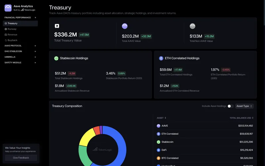Screen dimensions: 265x166
Task: Expand the GHO Stablecoin section
Action: (35, 51)
